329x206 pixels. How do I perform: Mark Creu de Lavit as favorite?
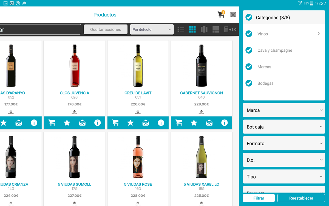click(131, 123)
